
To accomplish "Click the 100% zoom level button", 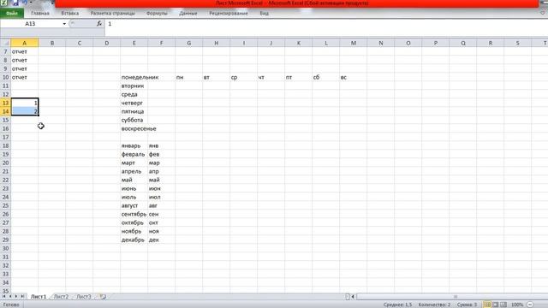I will point(517,305).
